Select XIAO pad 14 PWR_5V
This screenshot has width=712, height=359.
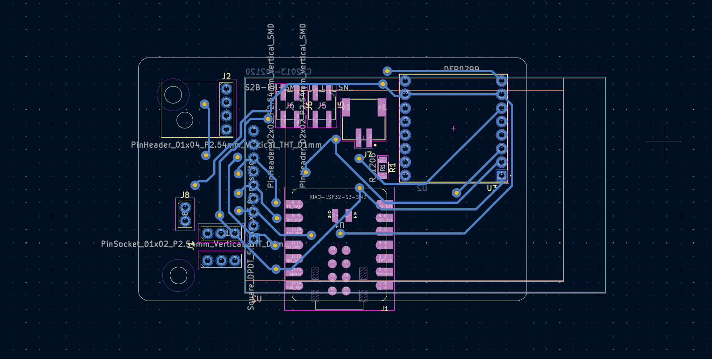[x=294, y=285]
